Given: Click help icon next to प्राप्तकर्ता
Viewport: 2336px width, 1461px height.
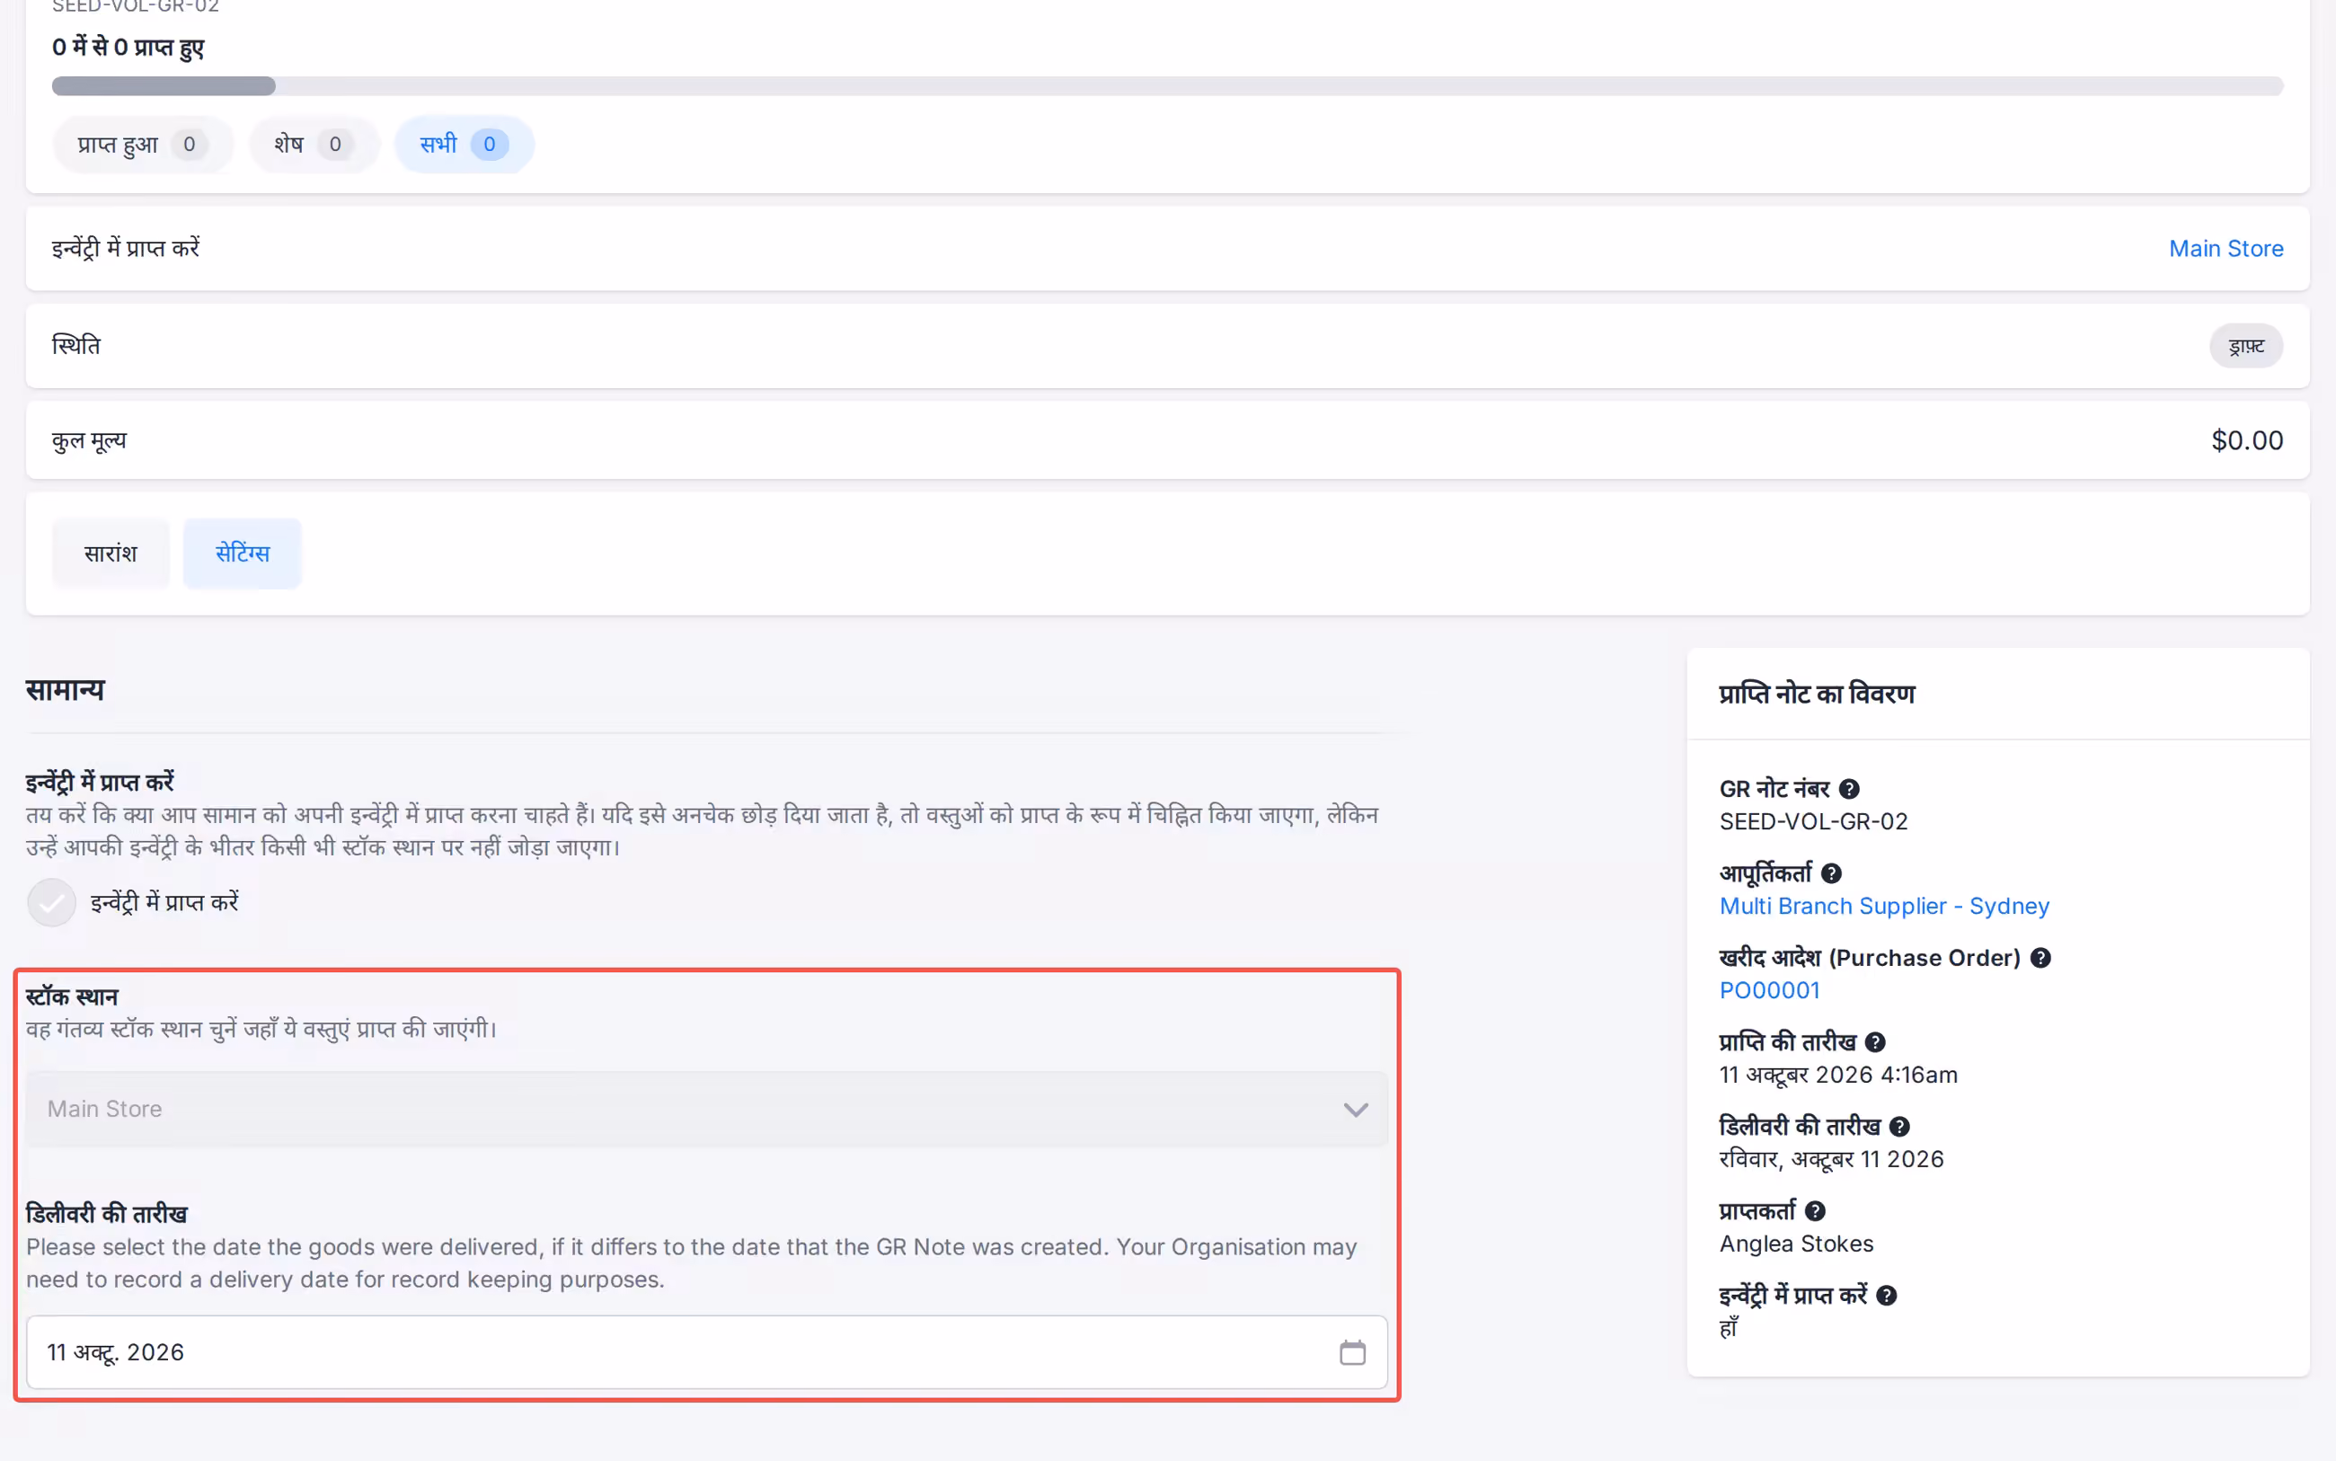Looking at the screenshot, I should 1814,1210.
